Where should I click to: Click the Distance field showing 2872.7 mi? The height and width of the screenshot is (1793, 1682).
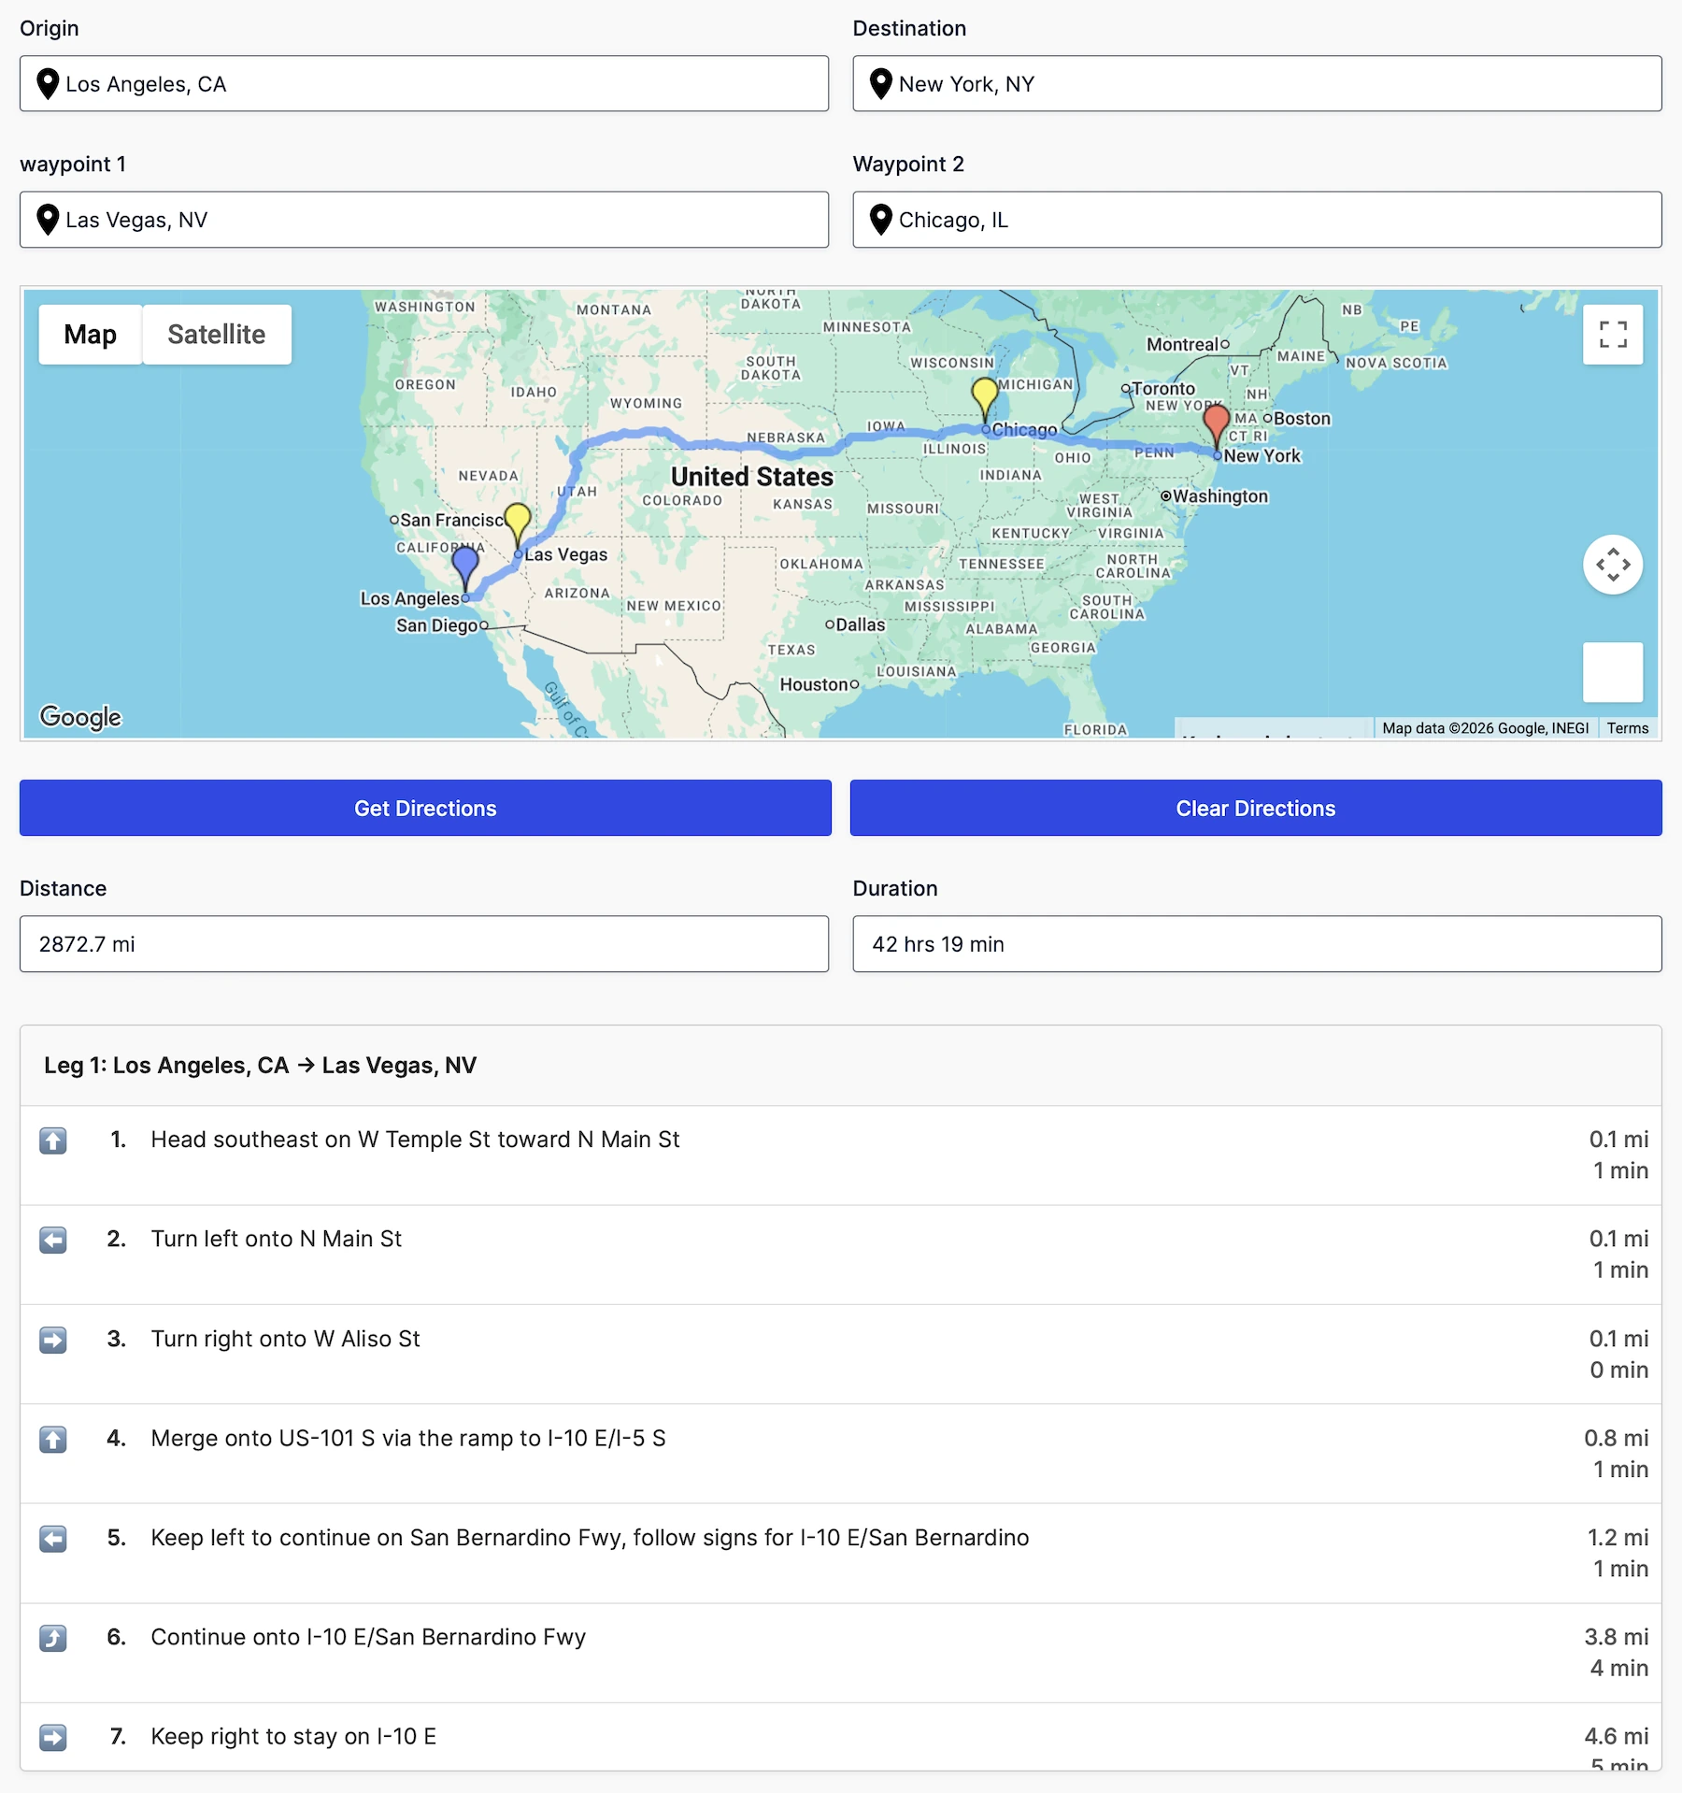click(424, 944)
